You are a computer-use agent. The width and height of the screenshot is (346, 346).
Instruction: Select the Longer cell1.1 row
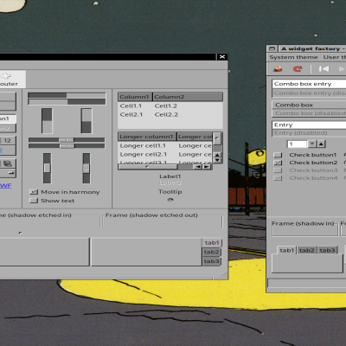[165, 146]
